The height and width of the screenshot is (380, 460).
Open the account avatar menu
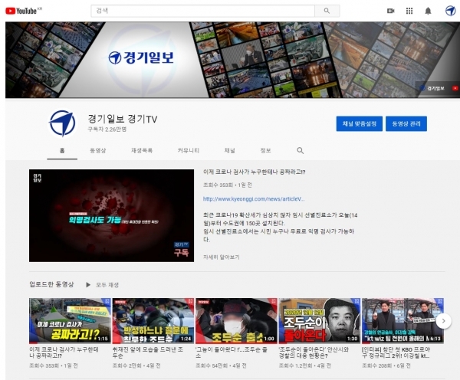tap(450, 11)
